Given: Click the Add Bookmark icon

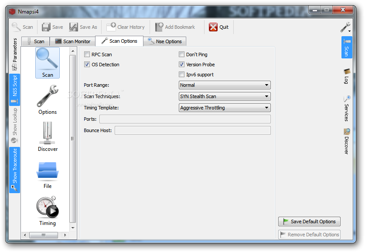Looking at the screenshot, I should [x=159, y=27].
